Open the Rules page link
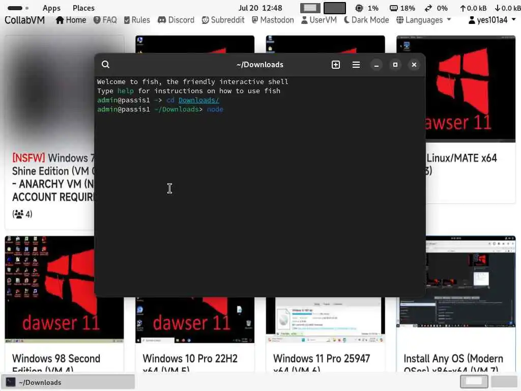 click(x=137, y=20)
